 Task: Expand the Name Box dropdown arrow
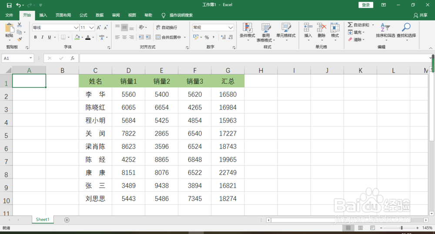[30, 58]
